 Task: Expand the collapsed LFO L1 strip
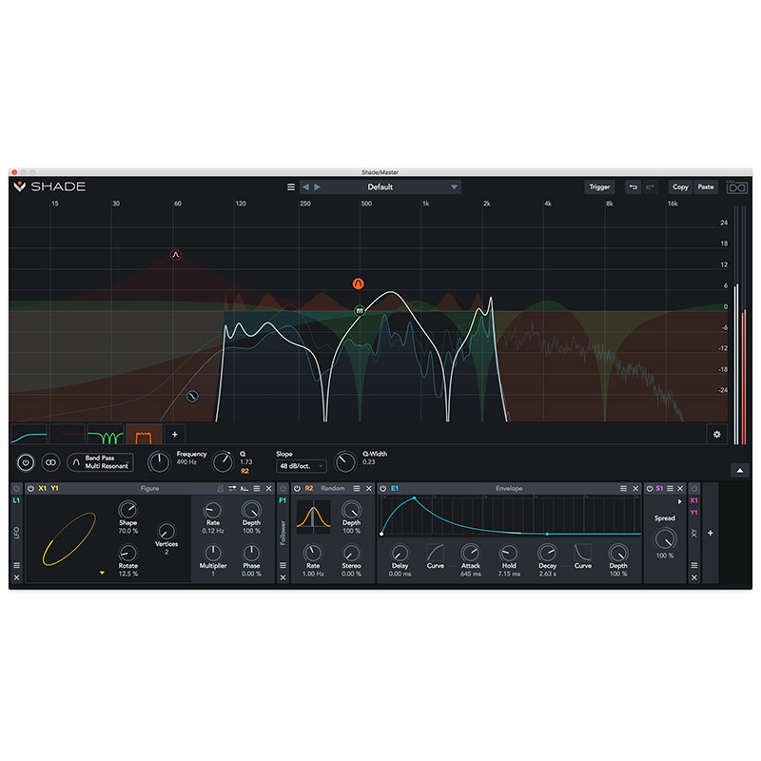pyautogui.click(x=16, y=533)
